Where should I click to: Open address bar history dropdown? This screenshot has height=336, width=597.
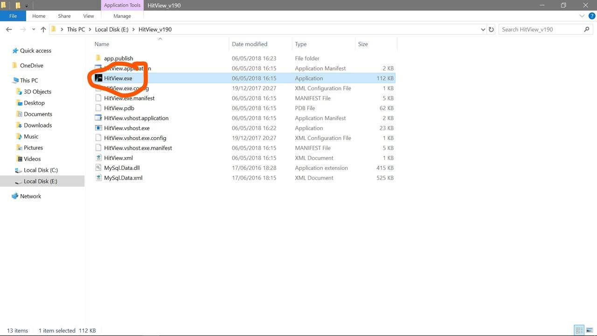pos(483,29)
